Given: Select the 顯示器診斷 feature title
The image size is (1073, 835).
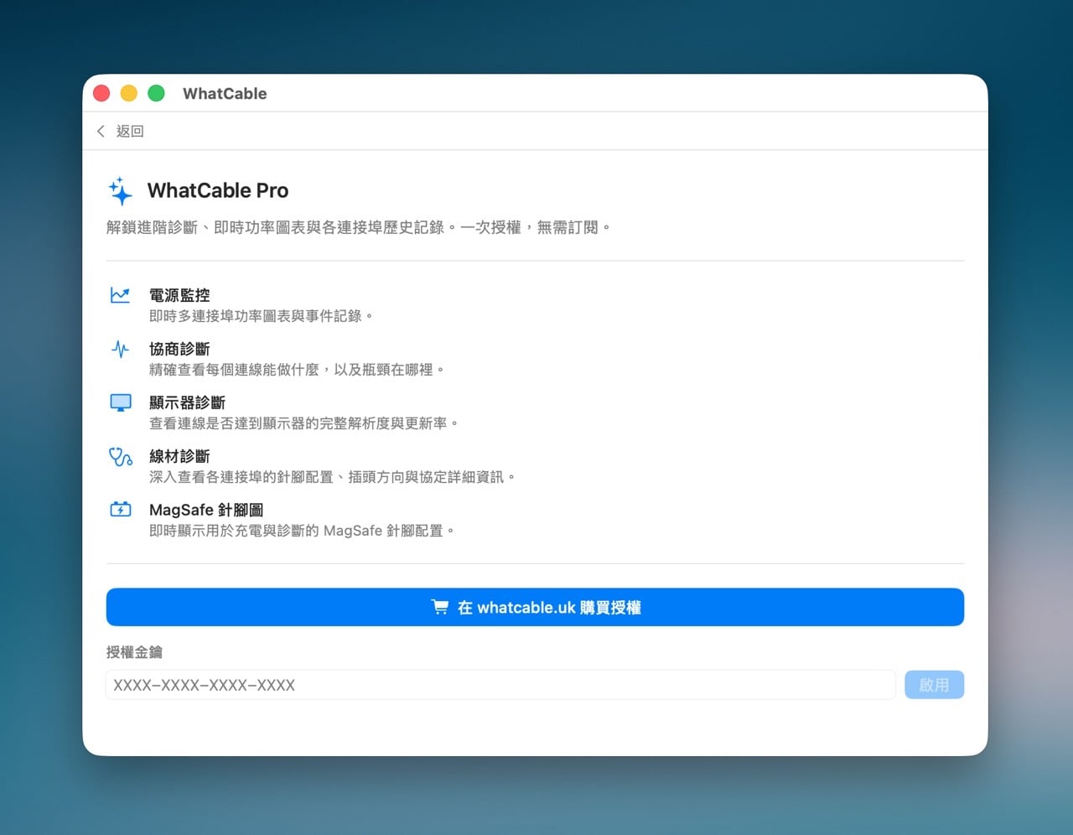Looking at the screenshot, I should tap(187, 402).
